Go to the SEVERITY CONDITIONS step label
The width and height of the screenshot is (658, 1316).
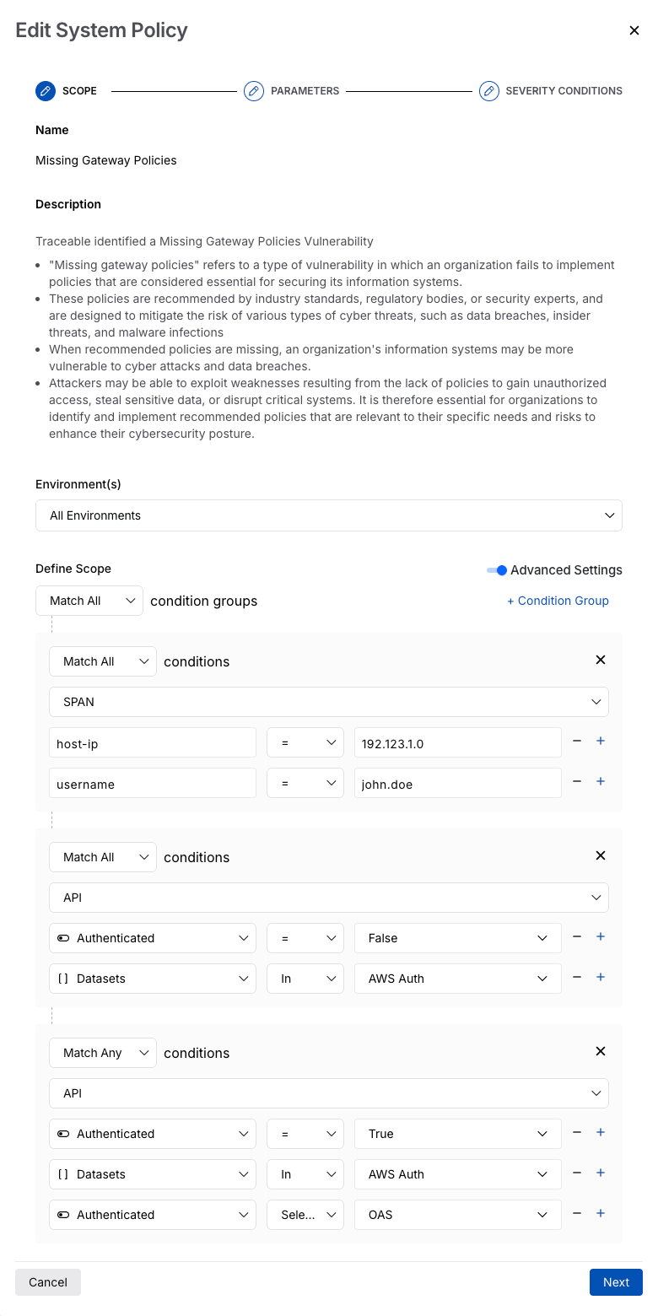(564, 90)
